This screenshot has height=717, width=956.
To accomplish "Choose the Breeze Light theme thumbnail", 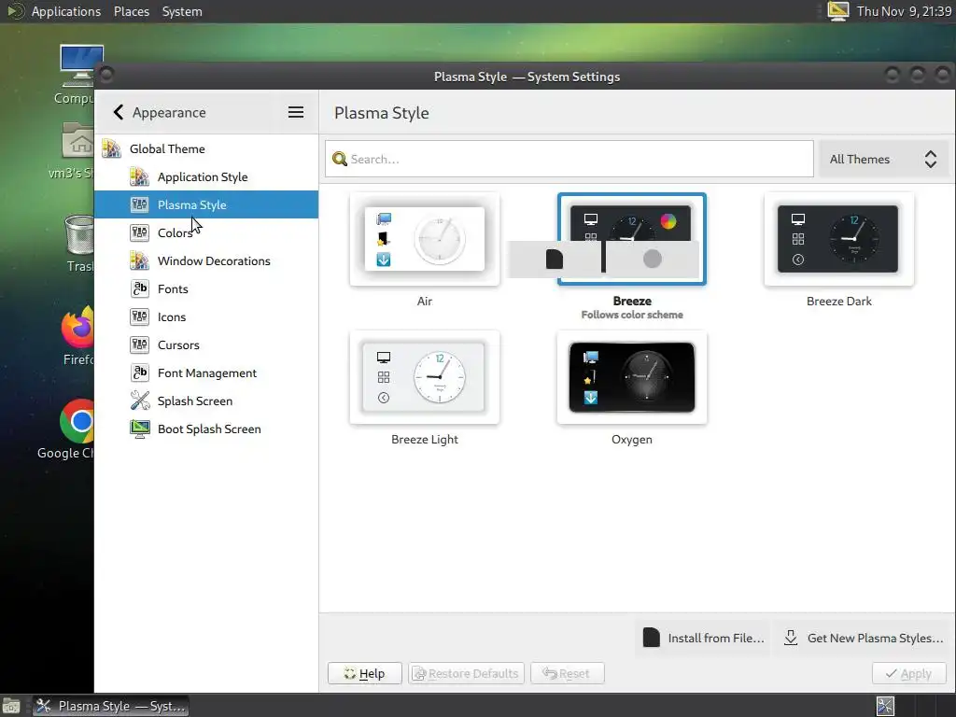I will (425, 377).
